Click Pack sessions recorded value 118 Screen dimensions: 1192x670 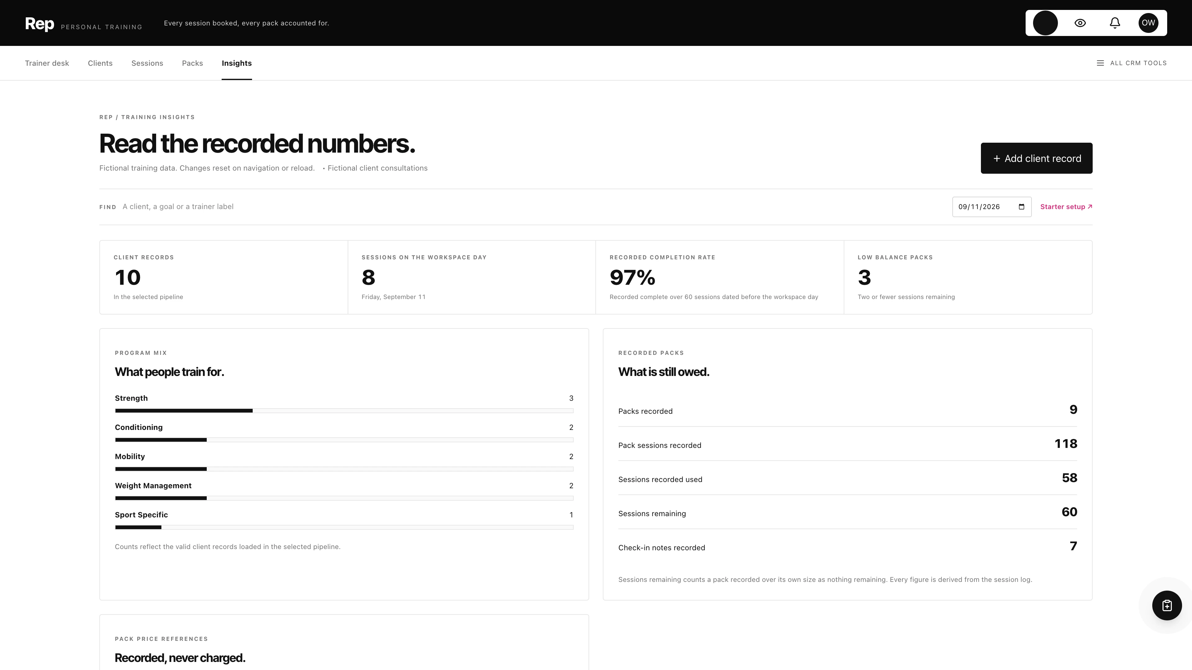(x=1066, y=444)
